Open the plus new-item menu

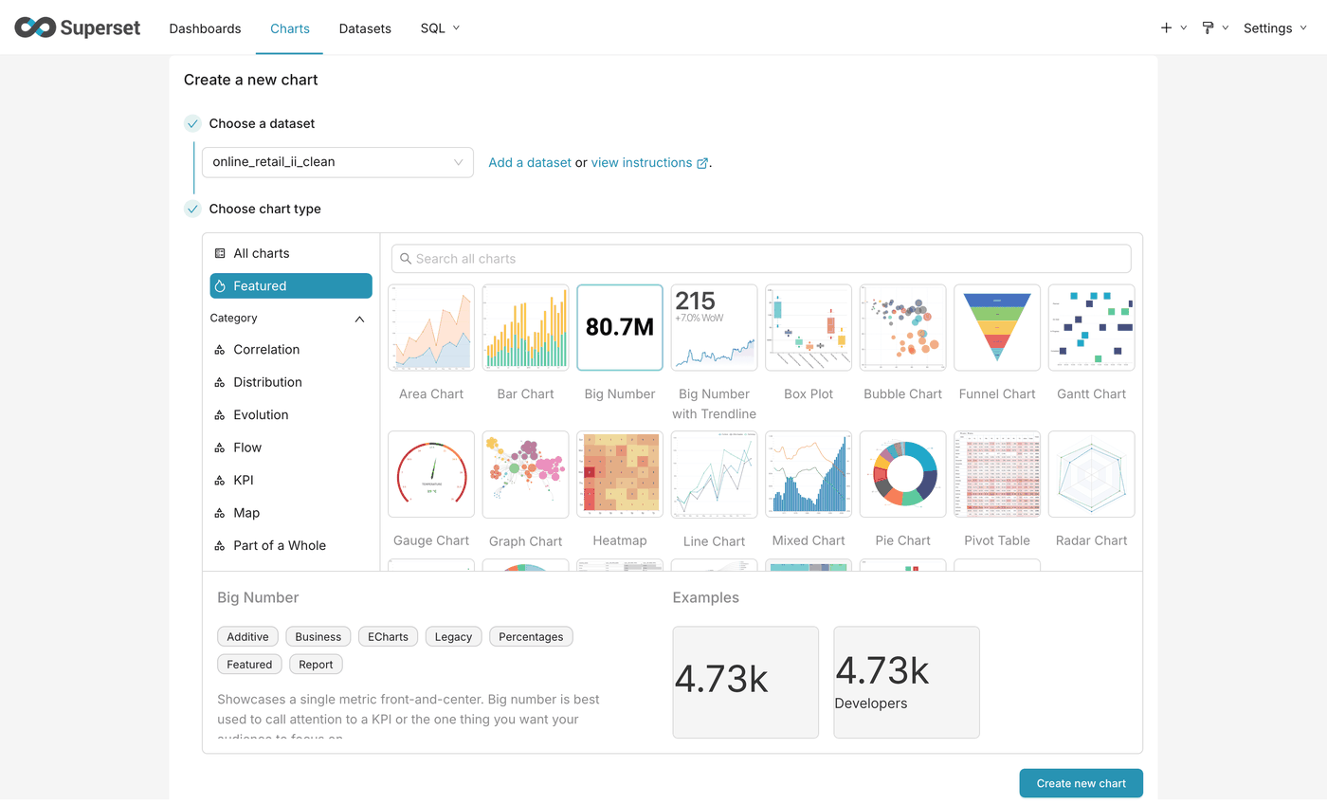tap(1173, 28)
